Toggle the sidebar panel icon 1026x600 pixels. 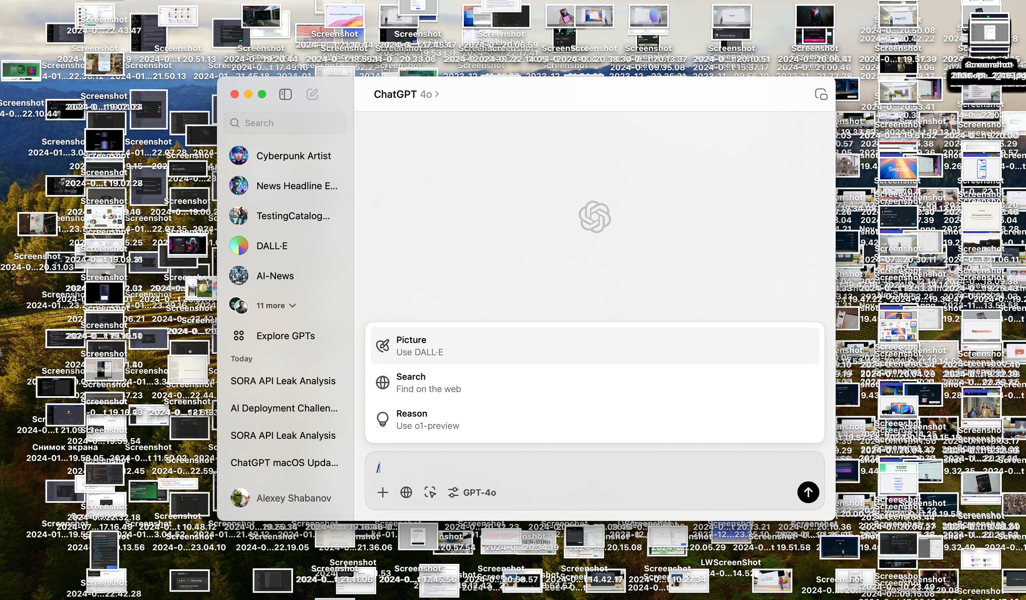[286, 94]
